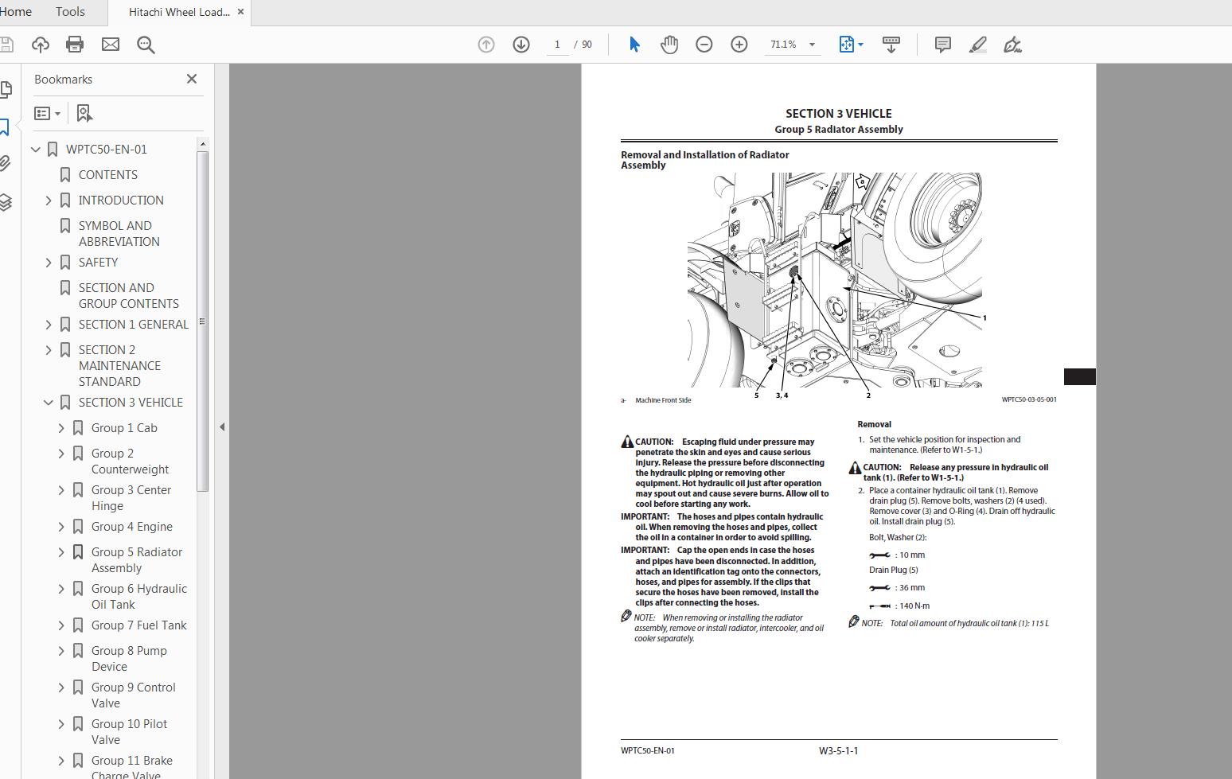Switch to the Home tab
The image size is (1232, 779).
click(16, 12)
